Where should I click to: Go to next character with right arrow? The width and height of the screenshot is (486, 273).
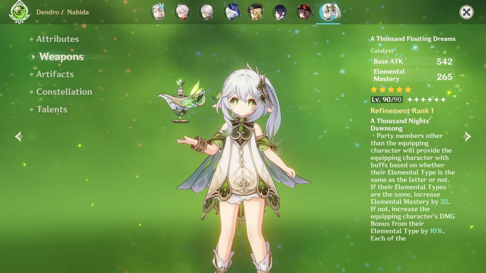467,136
